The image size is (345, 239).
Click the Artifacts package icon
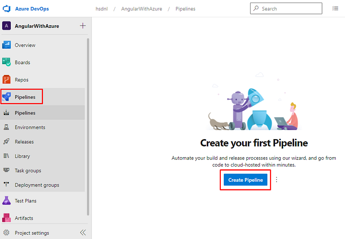[x=6, y=218]
